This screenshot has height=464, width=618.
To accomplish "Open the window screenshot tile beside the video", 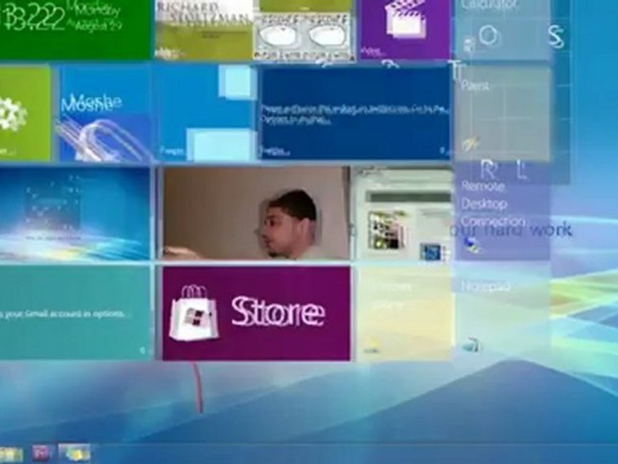I will (402, 213).
